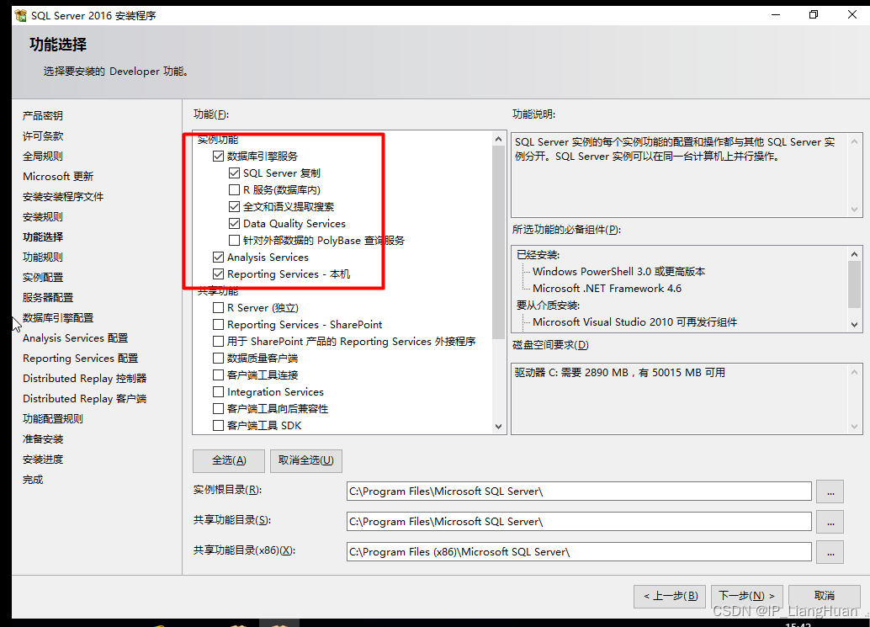Select 安装规则 step in sidebar
This screenshot has width=870, height=627.
[43, 217]
